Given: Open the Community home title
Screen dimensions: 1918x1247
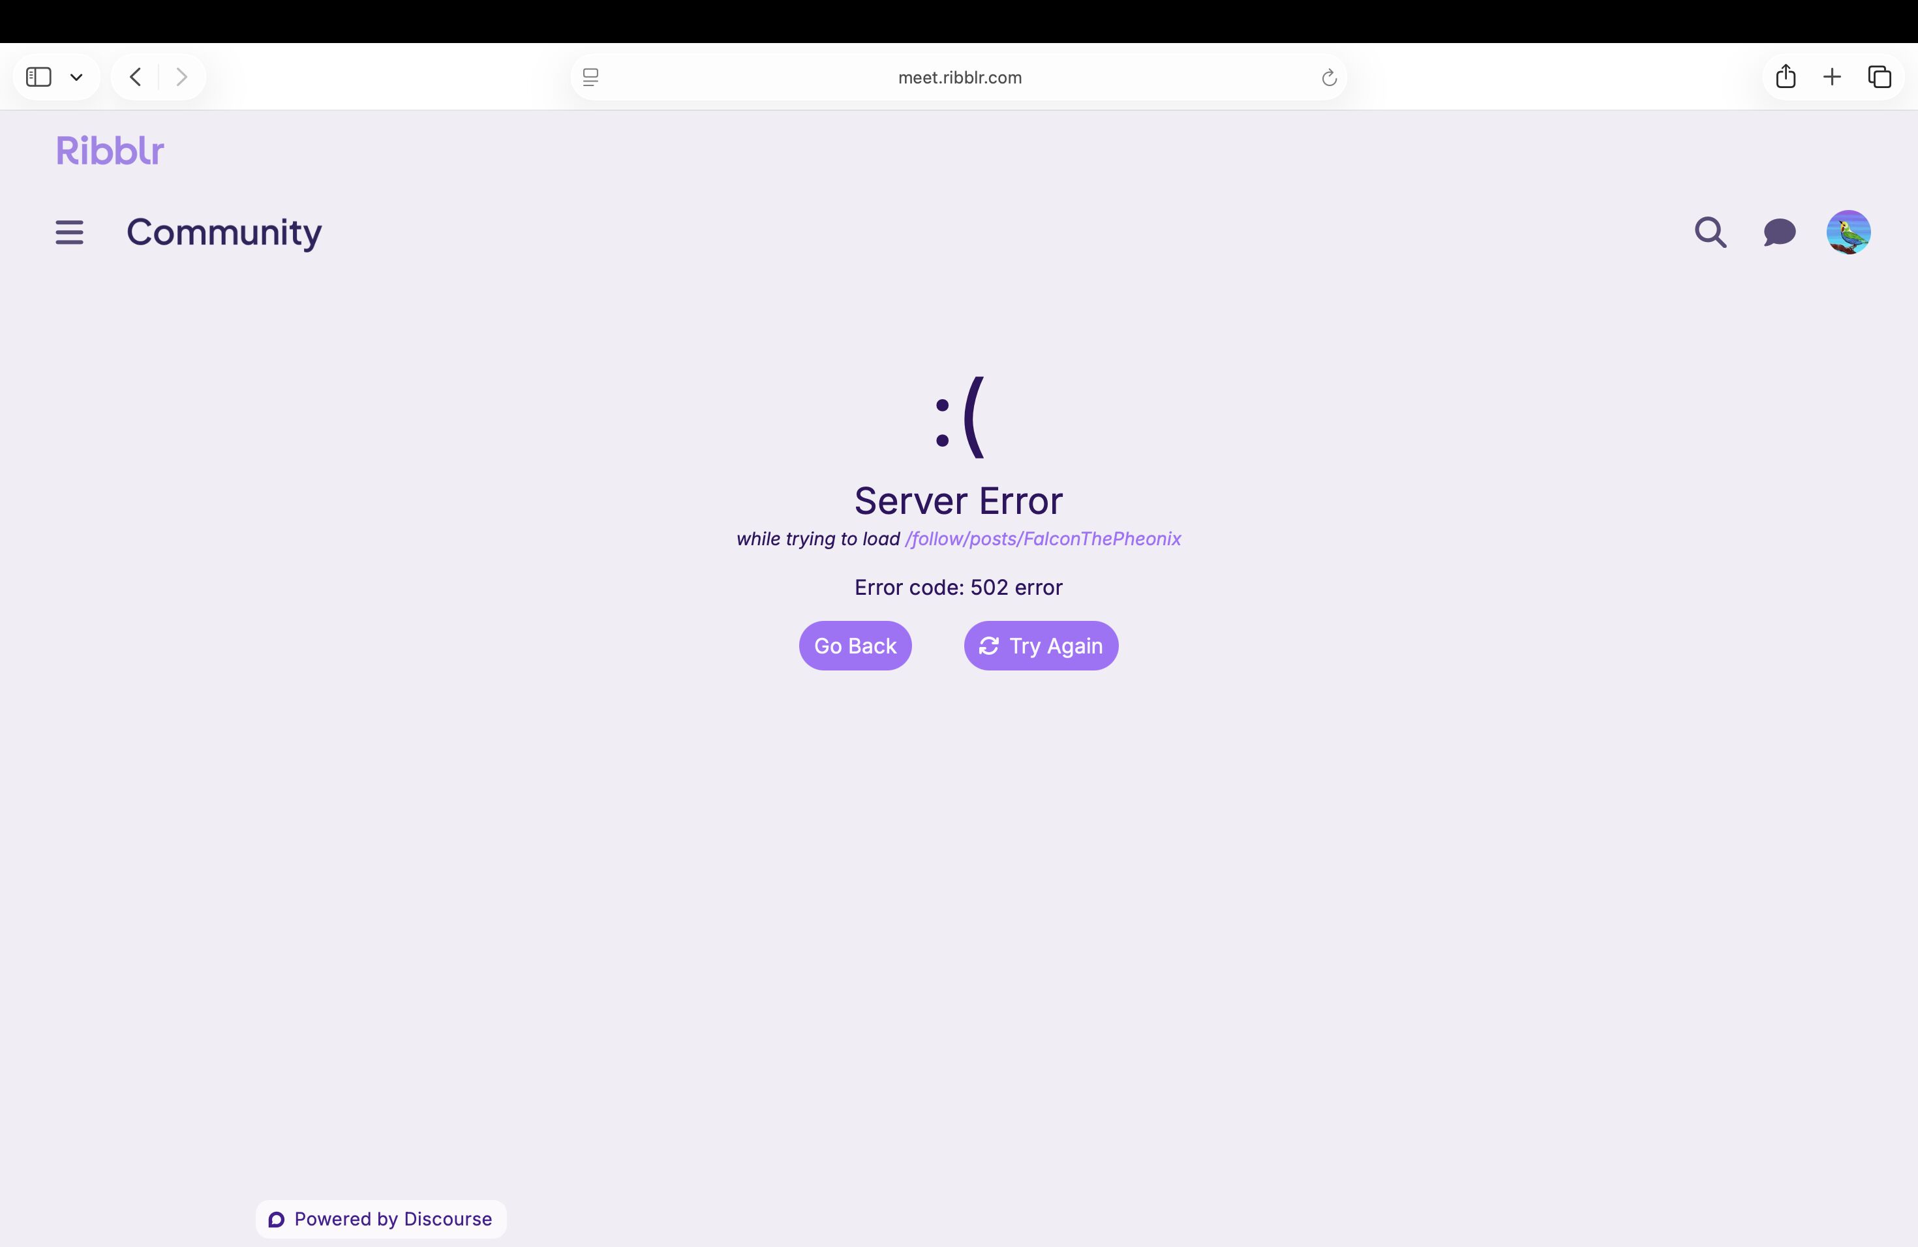Looking at the screenshot, I should coord(224,232).
